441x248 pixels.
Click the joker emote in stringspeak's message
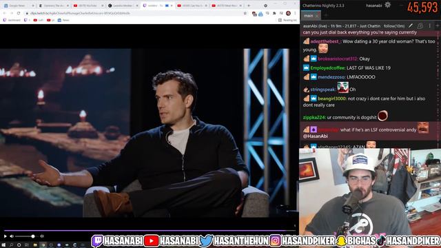[x=343, y=87]
